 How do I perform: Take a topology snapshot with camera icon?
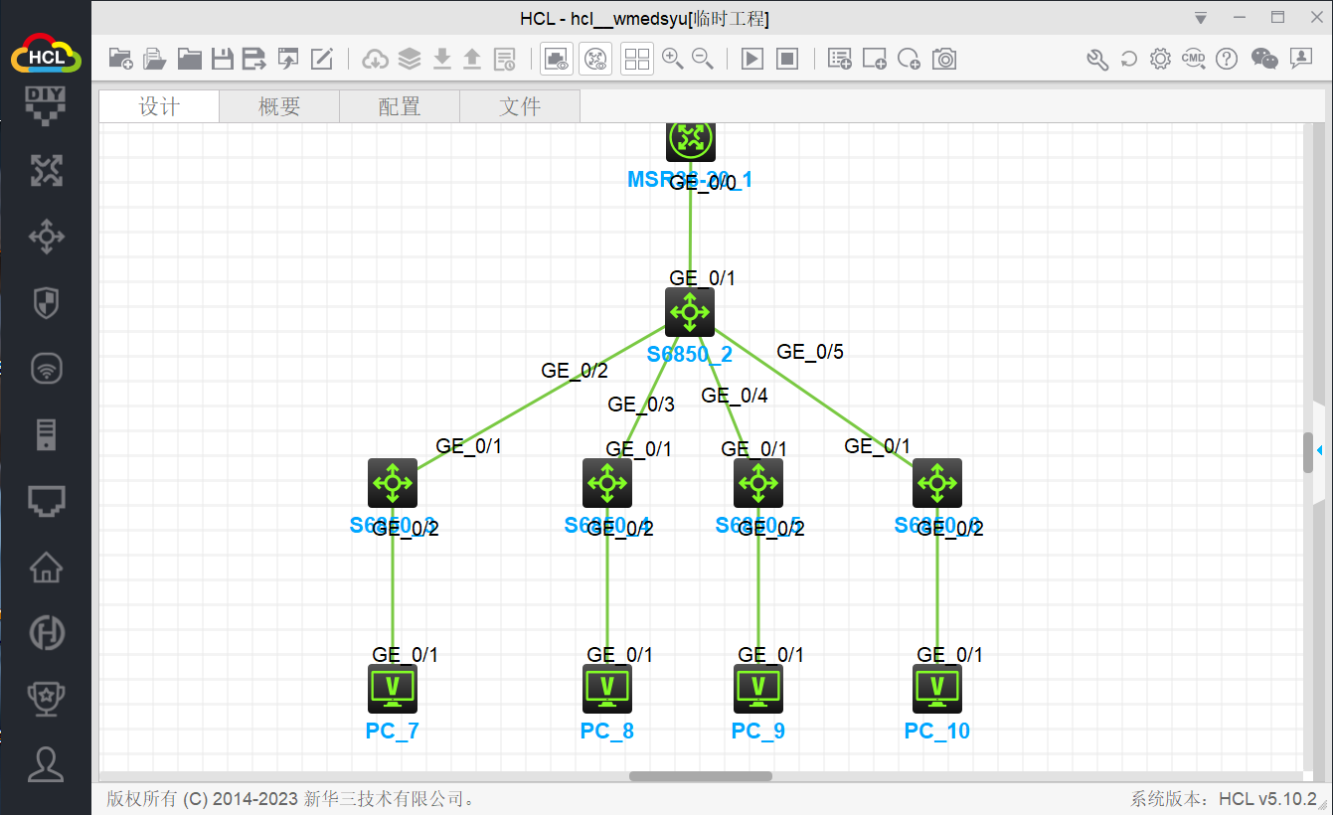tap(944, 59)
